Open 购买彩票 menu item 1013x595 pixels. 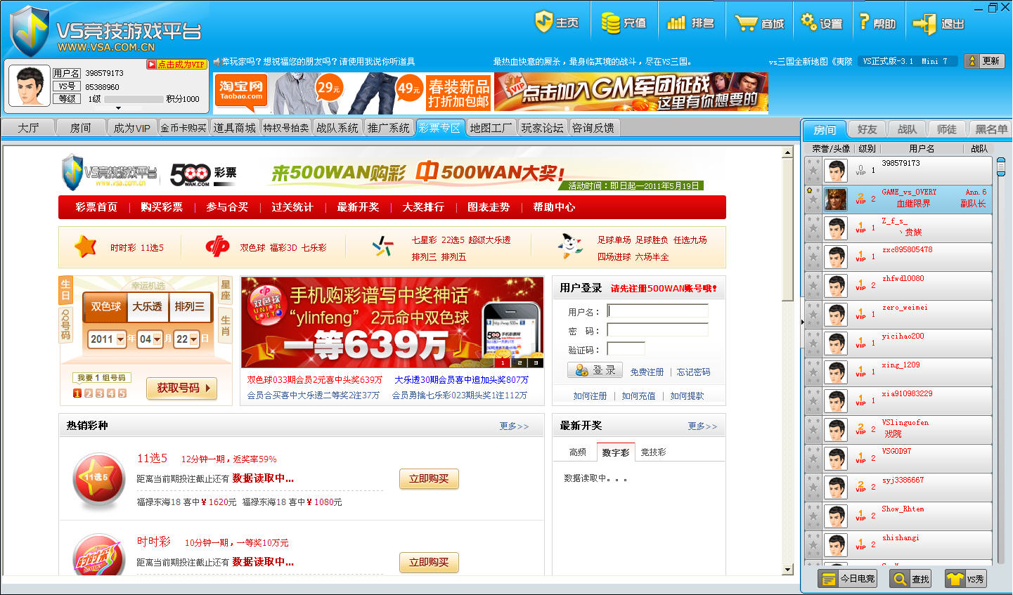(162, 207)
